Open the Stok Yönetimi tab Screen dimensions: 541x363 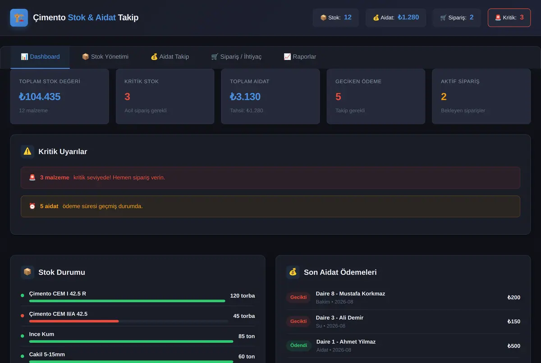tap(105, 57)
